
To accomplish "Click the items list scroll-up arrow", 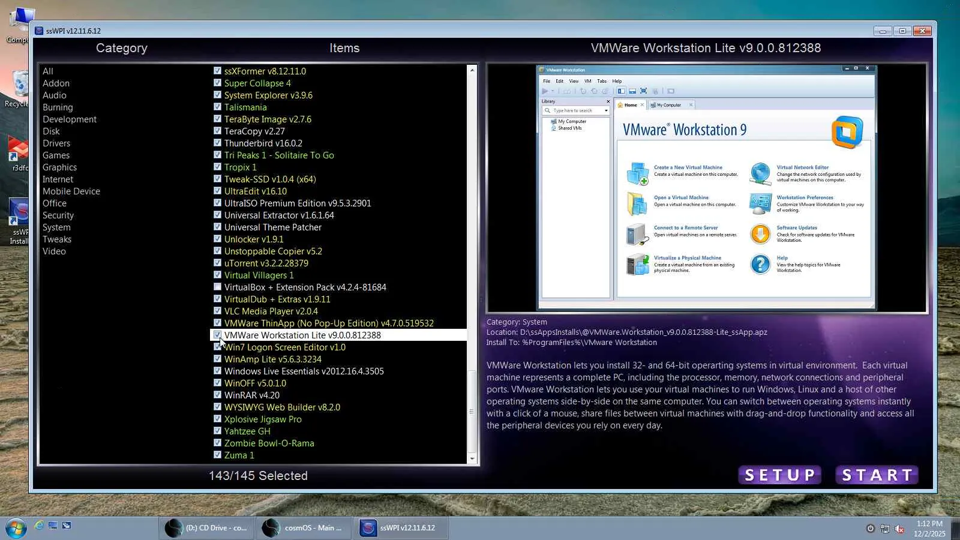I will pos(472,70).
